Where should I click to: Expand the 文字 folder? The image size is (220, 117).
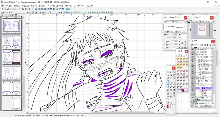pos(200,93)
